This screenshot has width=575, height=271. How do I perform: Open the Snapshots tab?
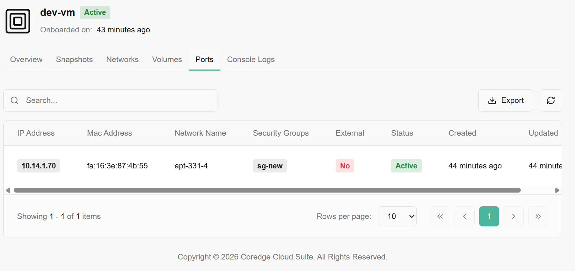74,59
